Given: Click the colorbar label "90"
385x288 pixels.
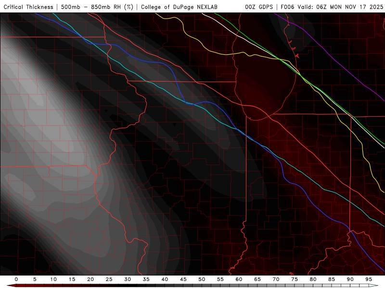Looking at the screenshot, I should click(350, 279).
